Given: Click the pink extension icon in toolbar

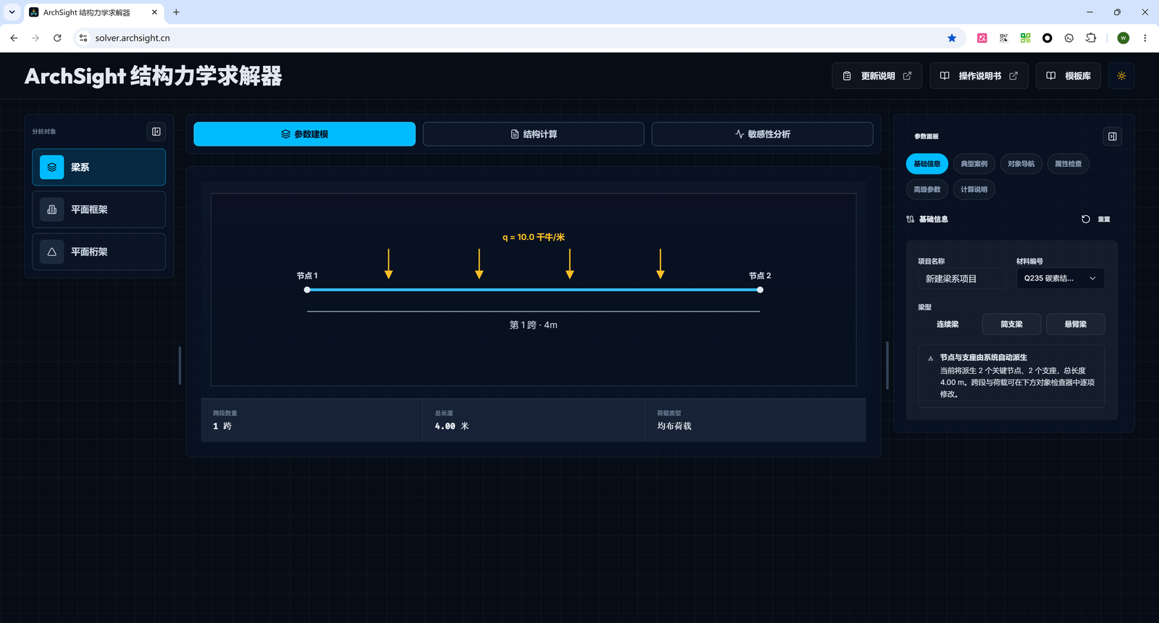Looking at the screenshot, I should [982, 38].
